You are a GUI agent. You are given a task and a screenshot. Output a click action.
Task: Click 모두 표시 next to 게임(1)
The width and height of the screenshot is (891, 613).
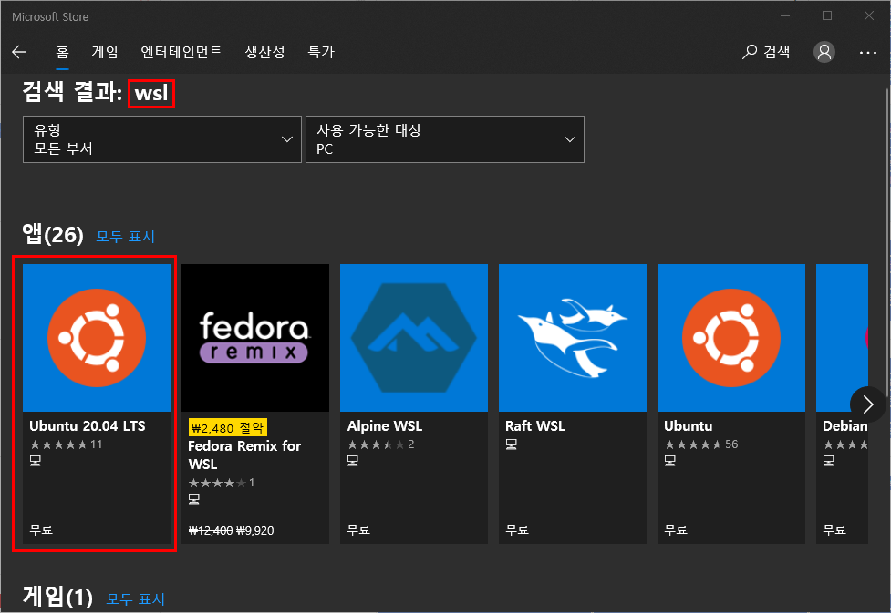[136, 598]
